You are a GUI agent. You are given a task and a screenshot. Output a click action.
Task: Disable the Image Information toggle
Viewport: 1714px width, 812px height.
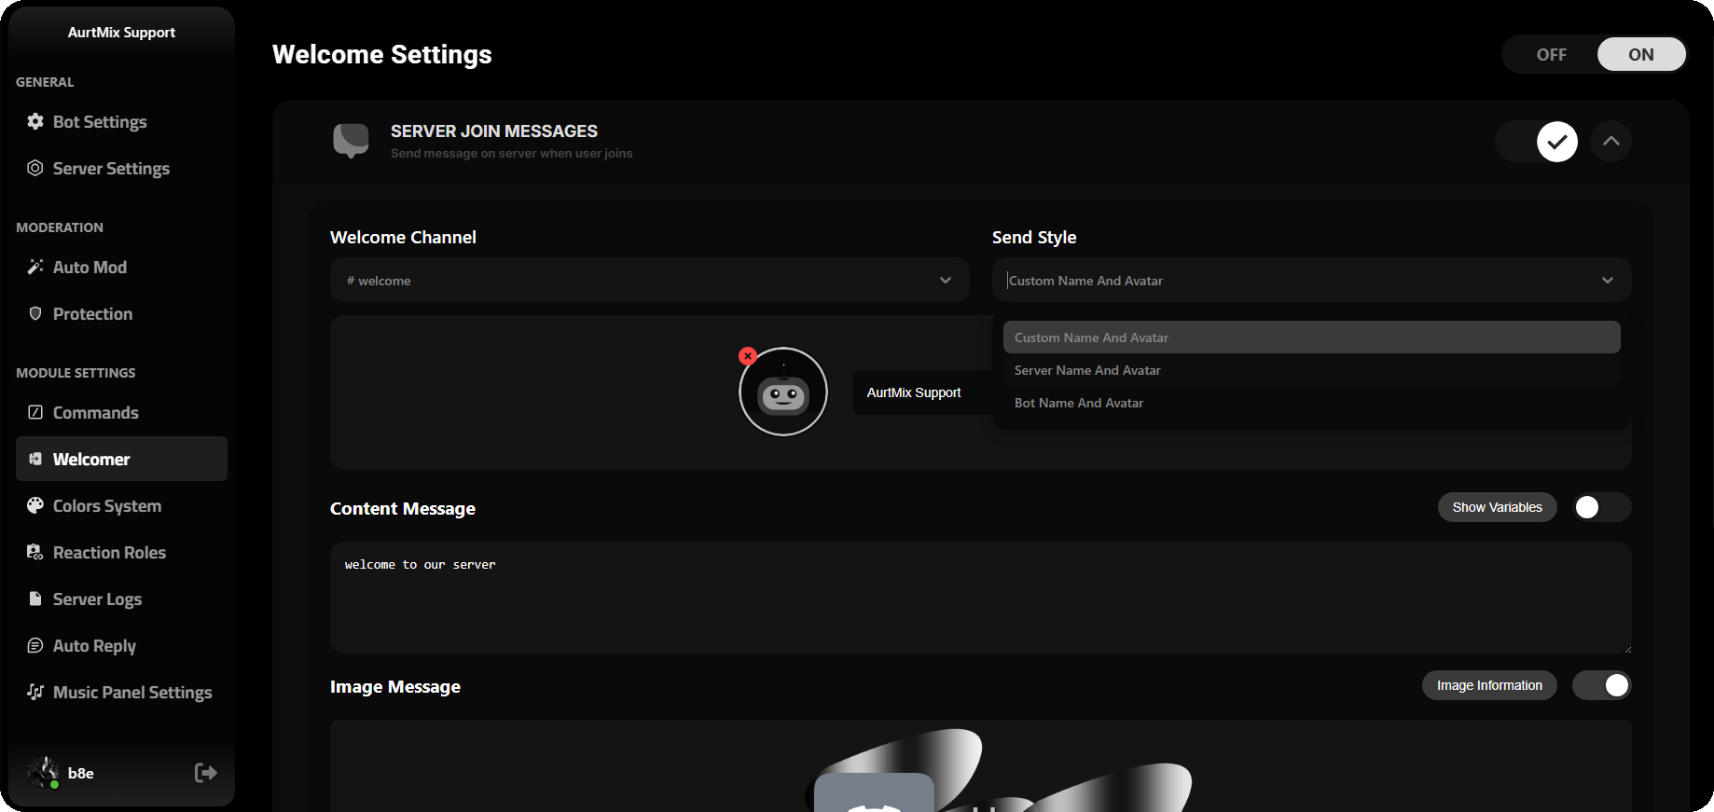coord(1600,685)
